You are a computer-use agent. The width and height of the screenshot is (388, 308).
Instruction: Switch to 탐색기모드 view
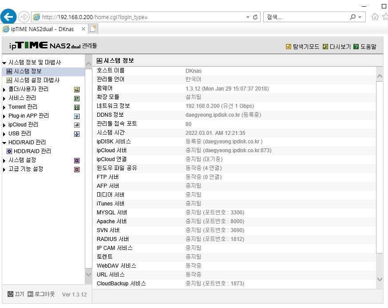click(x=302, y=47)
